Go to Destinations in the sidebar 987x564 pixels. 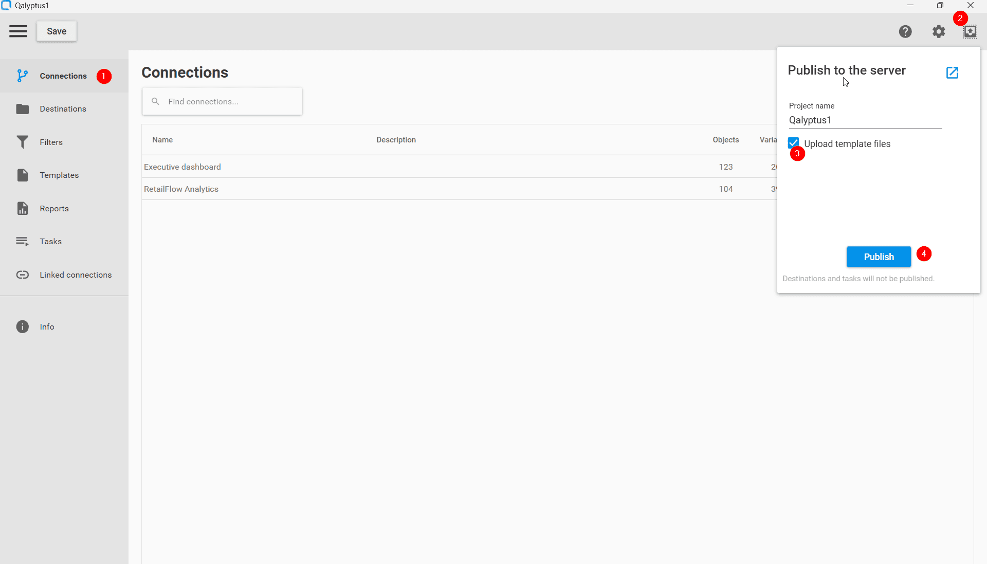pos(64,109)
